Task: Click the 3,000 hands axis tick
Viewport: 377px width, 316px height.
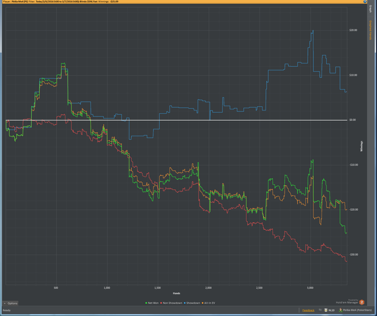Action: pos(310,288)
